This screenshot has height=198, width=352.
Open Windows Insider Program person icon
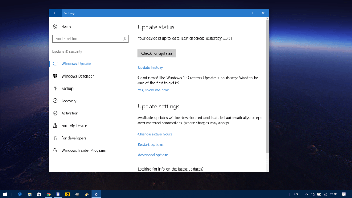tap(55, 150)
